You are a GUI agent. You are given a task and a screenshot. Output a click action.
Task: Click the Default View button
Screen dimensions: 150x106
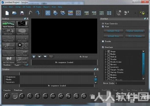(113, 31)
